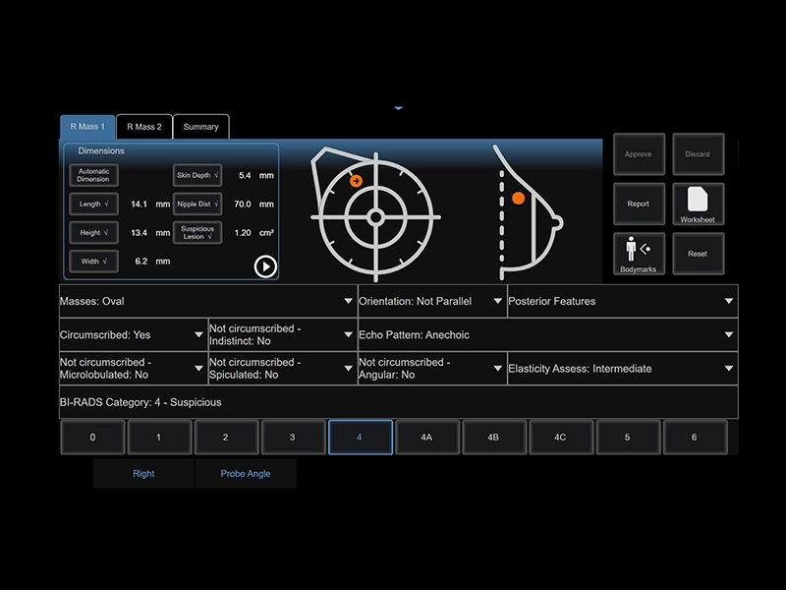Viewport: 786px width, 590px height.
Task: Click the orange dot on side-view breast
Action: tap(518, 198)
